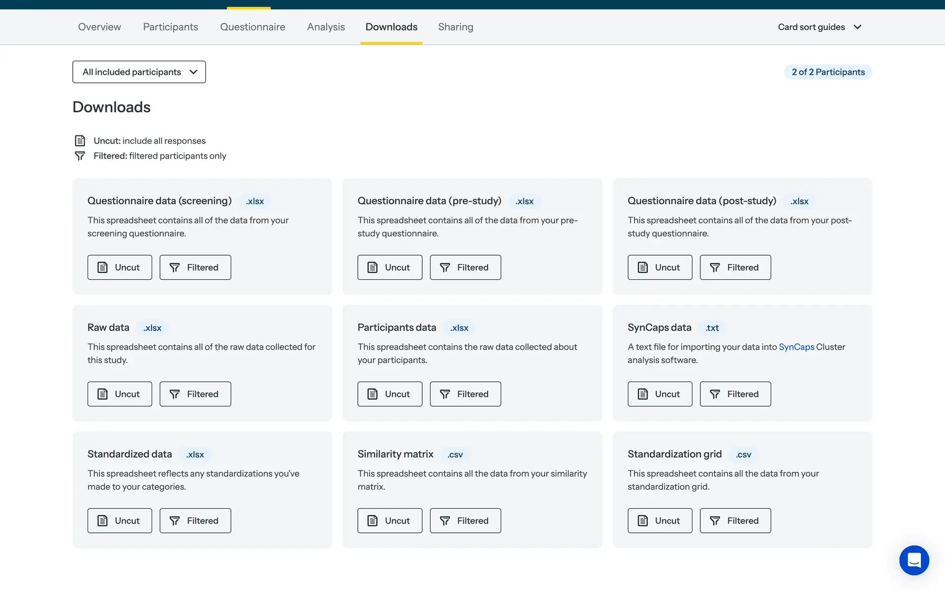Download Filtered Similarity matrix csv

(x=465, y=521)
